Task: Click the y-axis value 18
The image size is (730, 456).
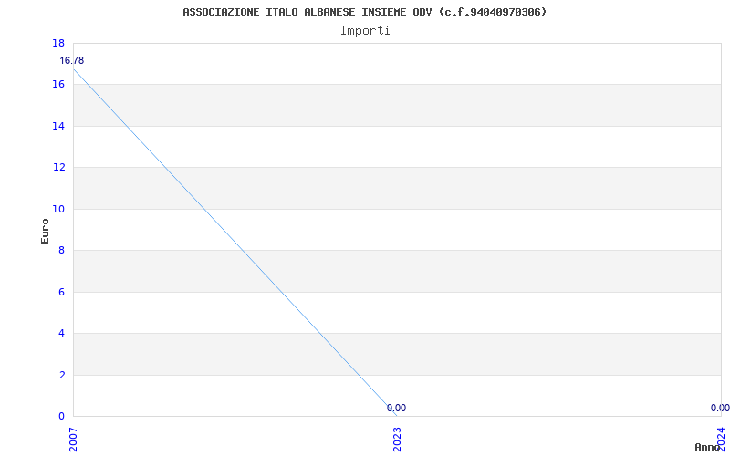Action: [x=58, y=43]
